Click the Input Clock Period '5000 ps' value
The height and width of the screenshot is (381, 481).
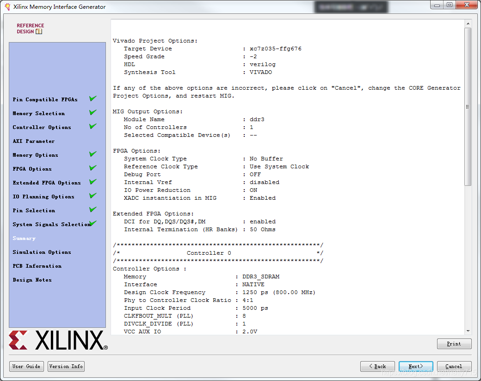coord(255,308)
